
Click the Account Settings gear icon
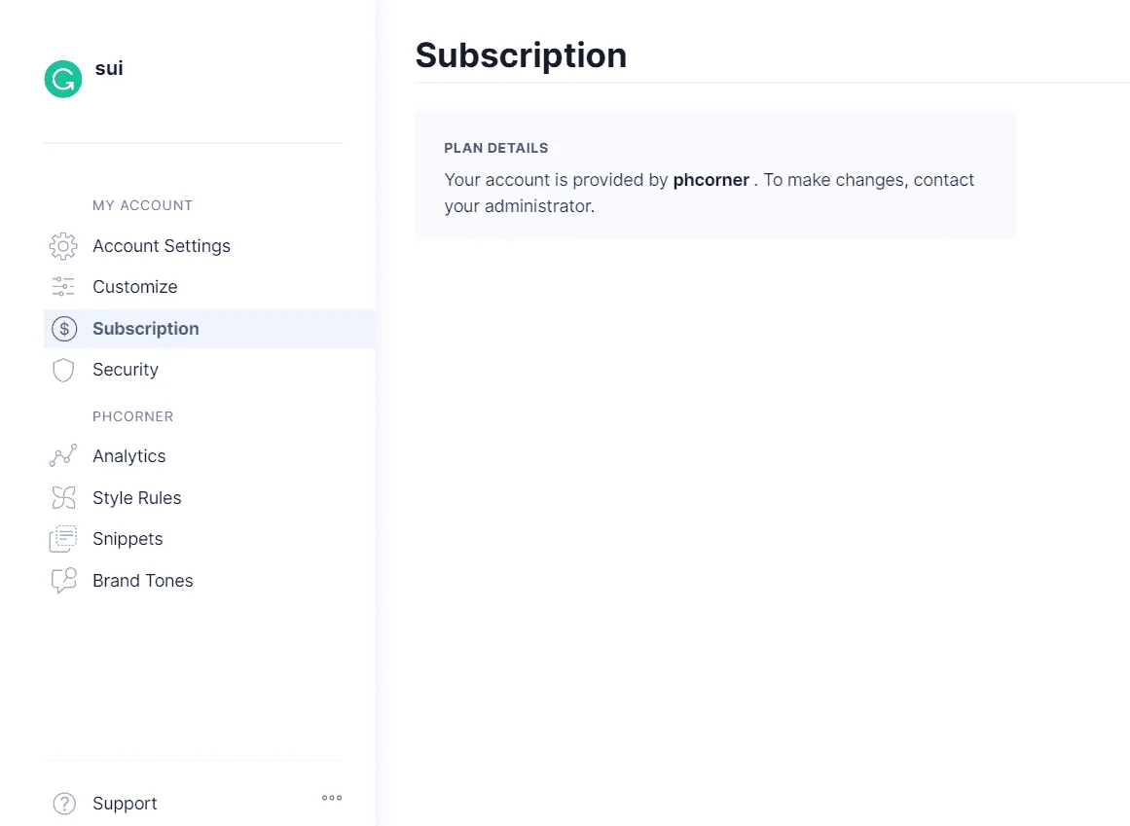point(63,246)
